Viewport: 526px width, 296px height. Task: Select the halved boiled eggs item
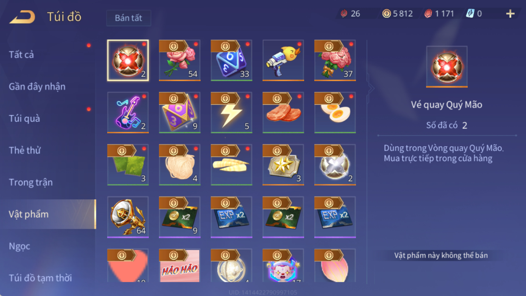tap(335, 113)
